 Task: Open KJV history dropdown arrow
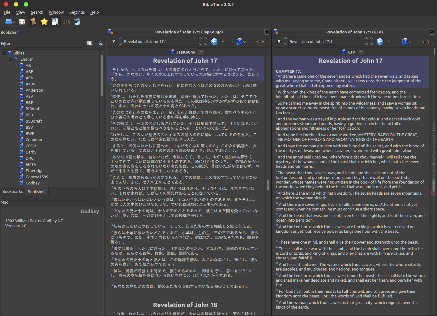tap(388, 41)
